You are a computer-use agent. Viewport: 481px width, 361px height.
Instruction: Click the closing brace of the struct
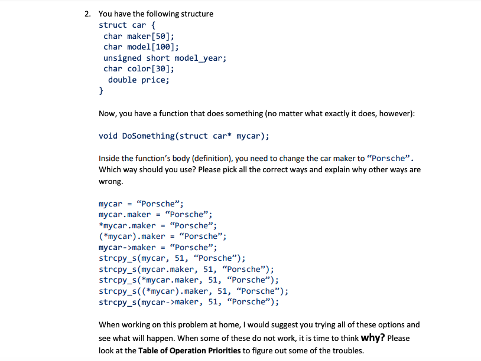[x=100, y=91]
